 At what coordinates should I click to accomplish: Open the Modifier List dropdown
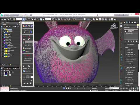pyautogui.click(x=131, y=27)
